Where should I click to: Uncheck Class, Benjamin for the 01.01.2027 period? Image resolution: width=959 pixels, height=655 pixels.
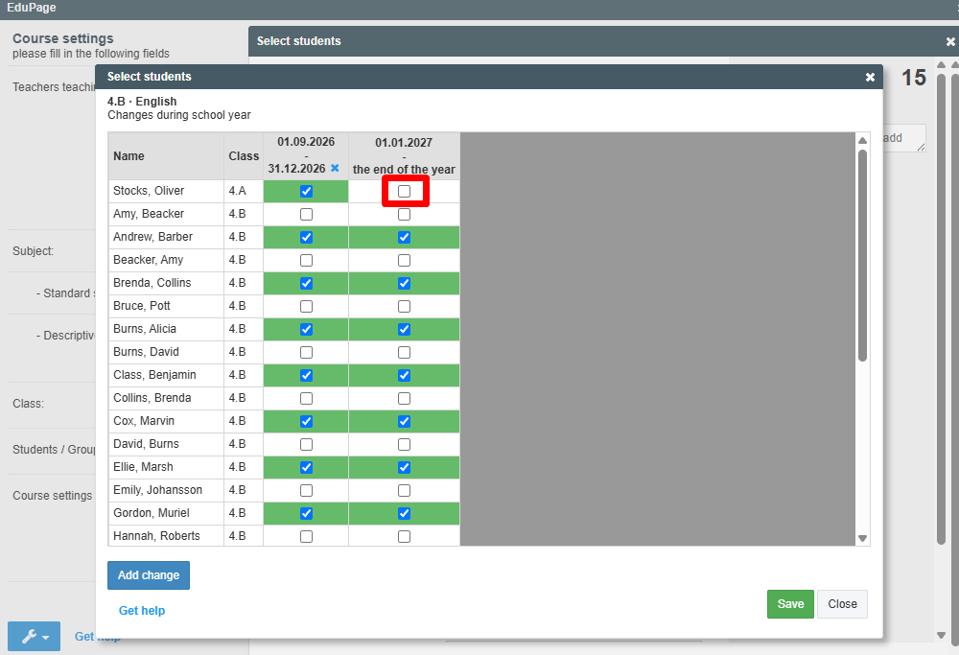(x=405, y=376)
